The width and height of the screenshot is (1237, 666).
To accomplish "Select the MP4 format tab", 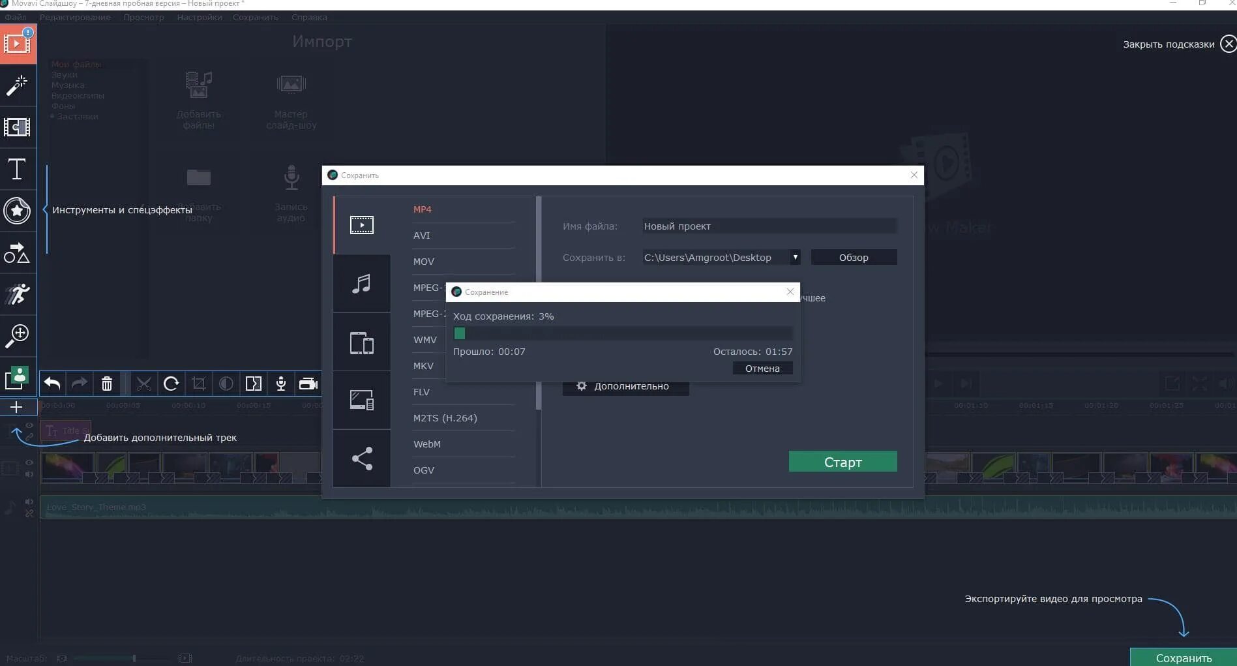I will tap(423, 209).
